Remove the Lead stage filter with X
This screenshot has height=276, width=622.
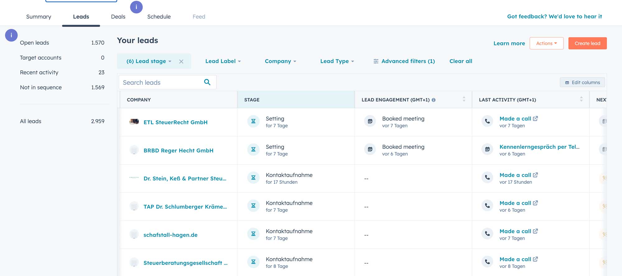click(181, 61)
